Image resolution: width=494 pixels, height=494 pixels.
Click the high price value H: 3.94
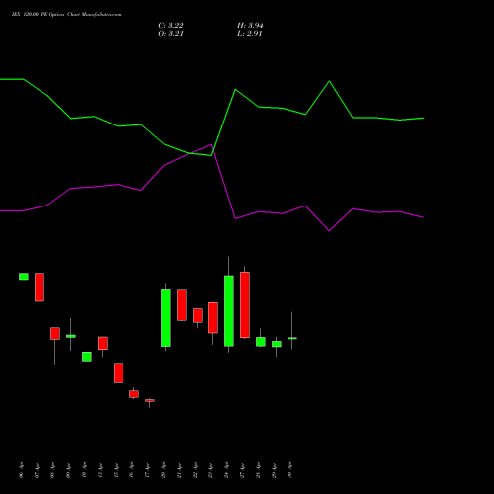point(250,26)
